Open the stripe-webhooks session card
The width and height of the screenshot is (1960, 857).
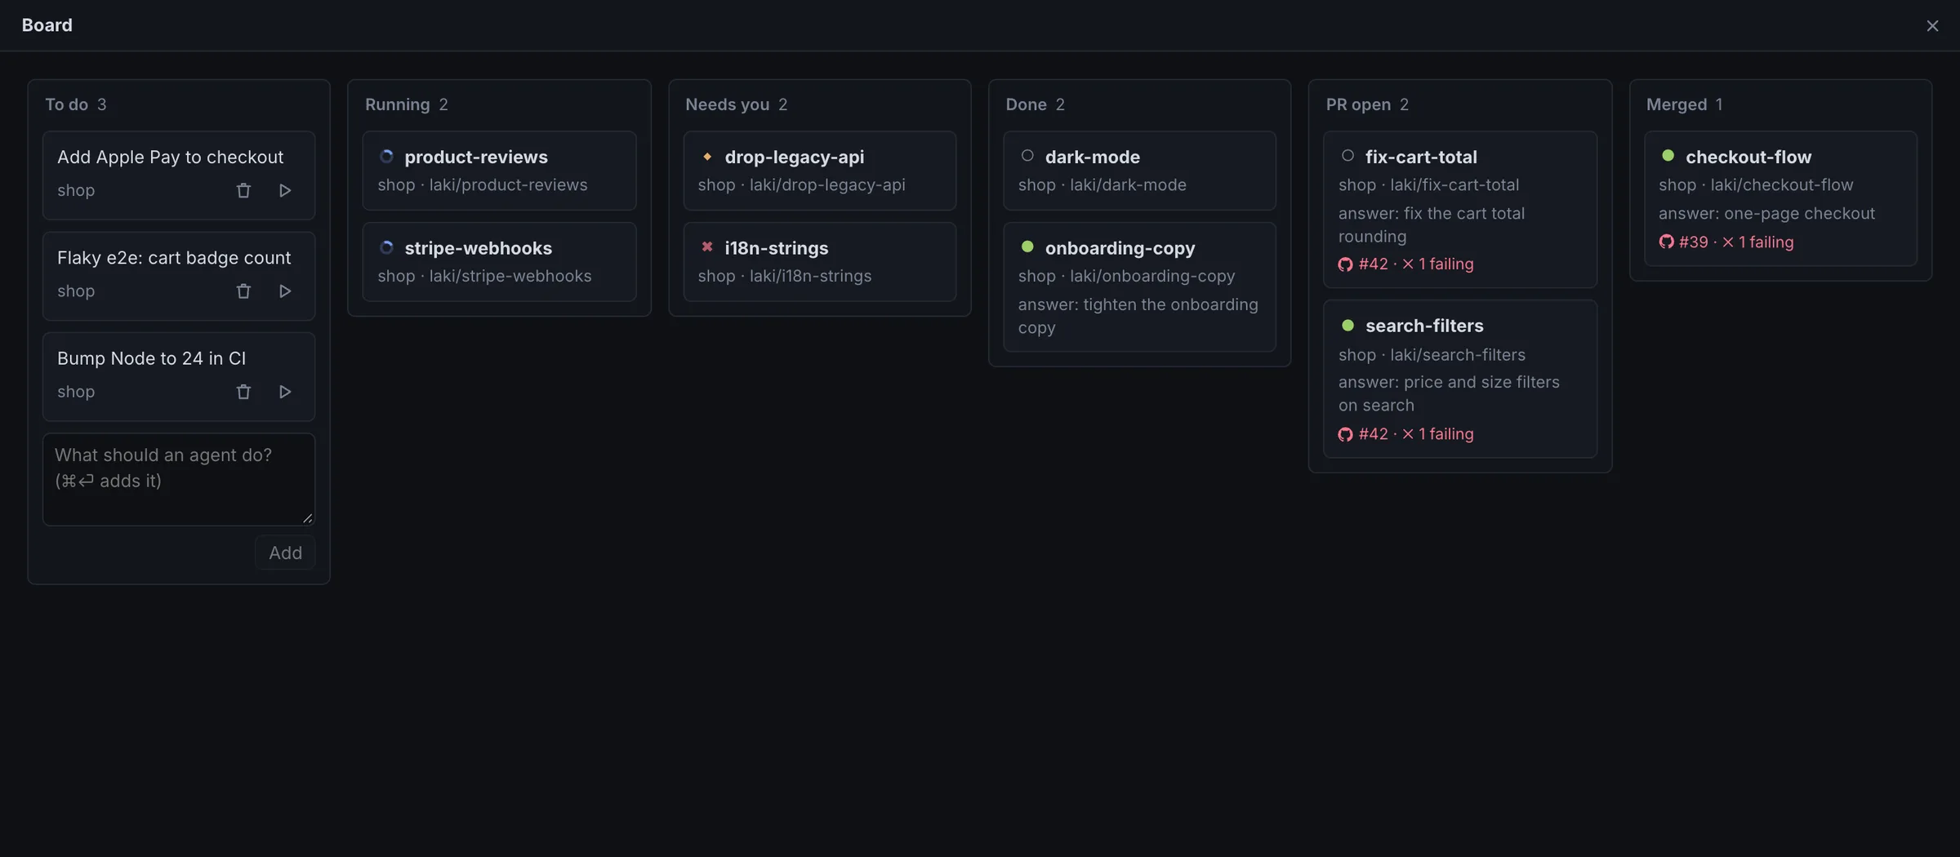click(x=499, y=262)
